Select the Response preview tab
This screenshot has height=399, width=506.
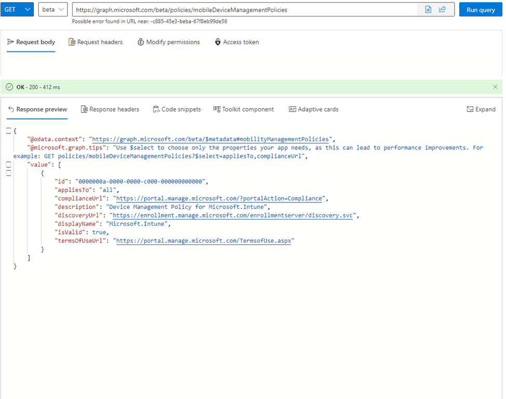pyautogui.click(x=37, y=109)
